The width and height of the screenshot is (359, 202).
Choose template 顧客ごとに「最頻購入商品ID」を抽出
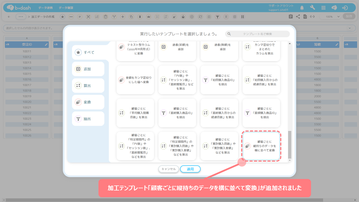[x=261, y=113]
